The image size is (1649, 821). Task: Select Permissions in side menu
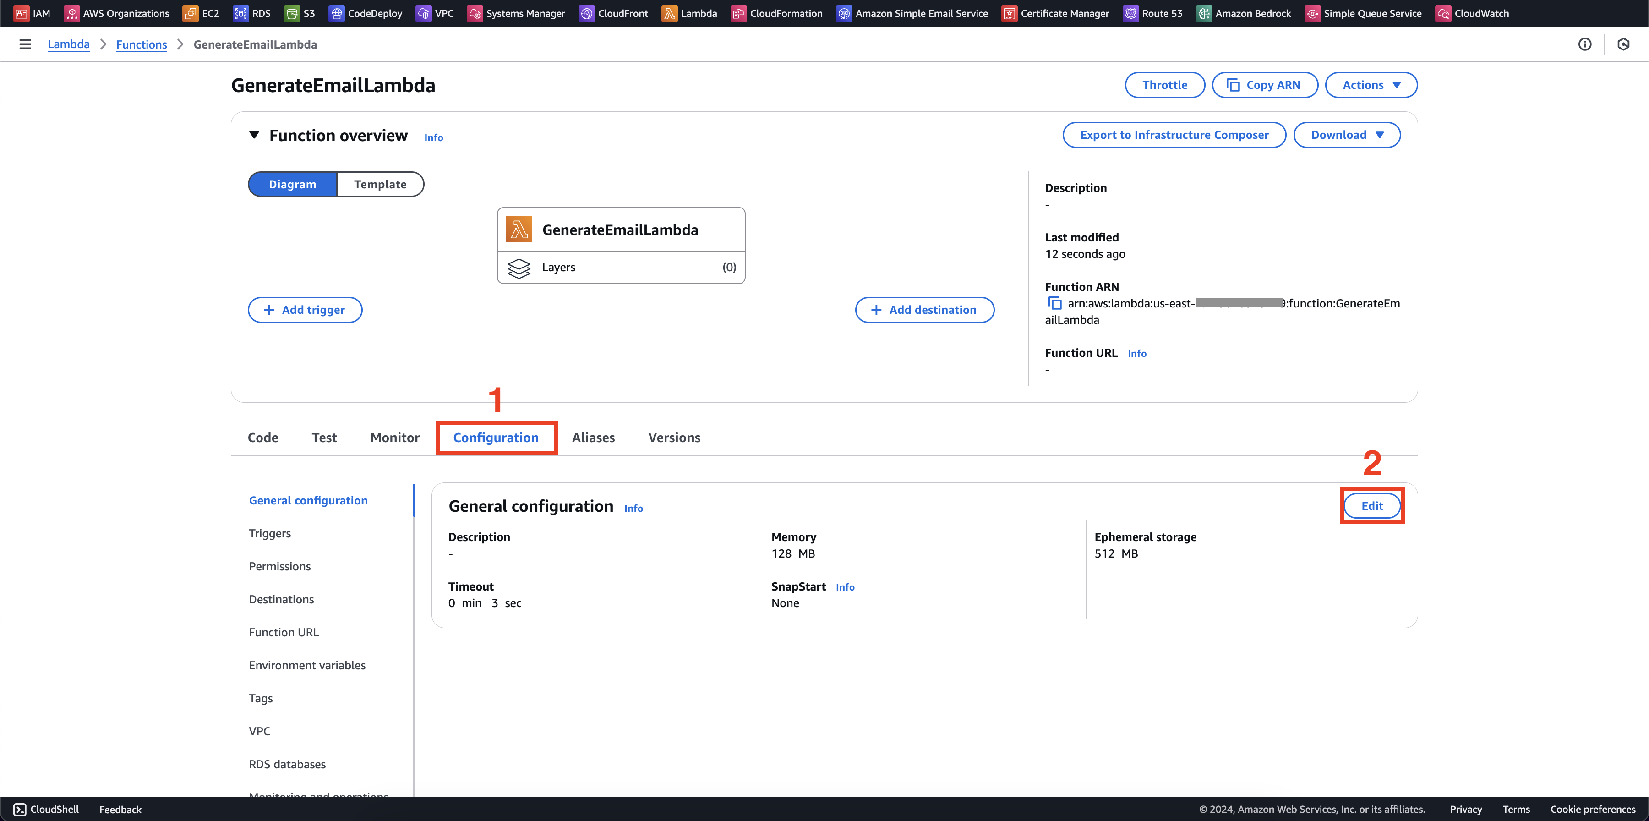point(280,566)
